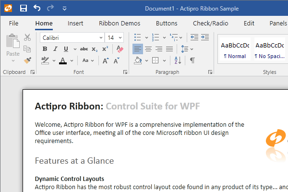Click the Dynamic Control Layouts subheading
This screenshot has width=288, height=192.
click(70, 179)
